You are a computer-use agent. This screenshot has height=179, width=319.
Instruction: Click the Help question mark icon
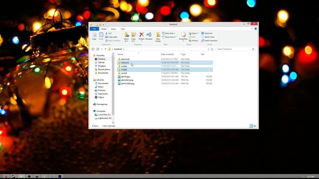[256, 29]
